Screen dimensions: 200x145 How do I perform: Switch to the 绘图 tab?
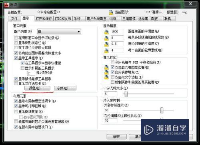114,19
